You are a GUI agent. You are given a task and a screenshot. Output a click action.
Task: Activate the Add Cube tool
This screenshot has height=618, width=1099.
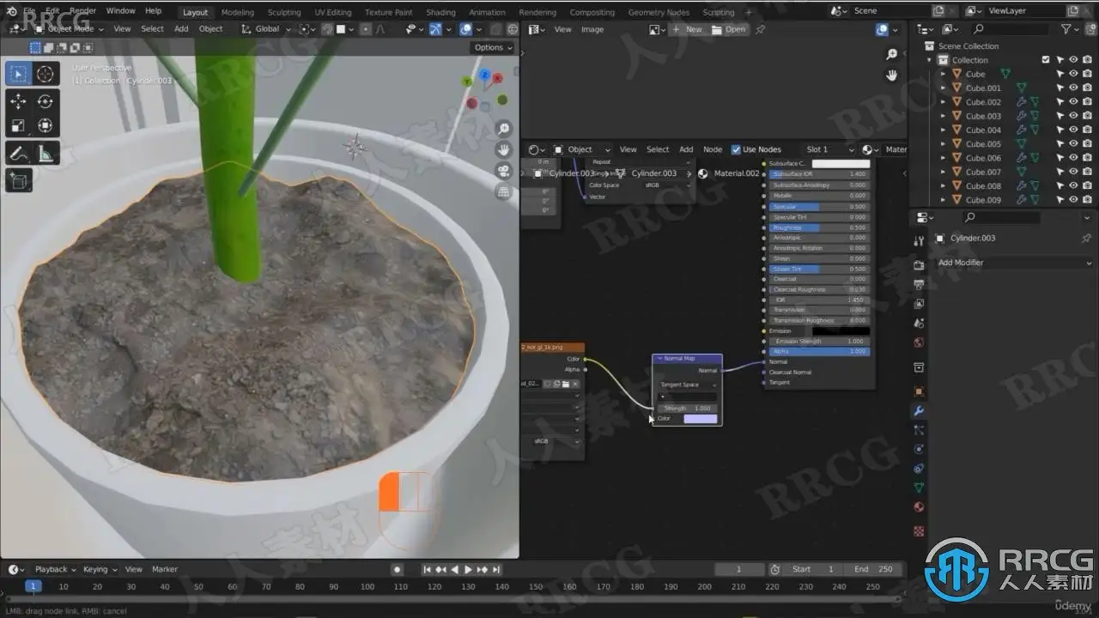[x=18, y=180]
